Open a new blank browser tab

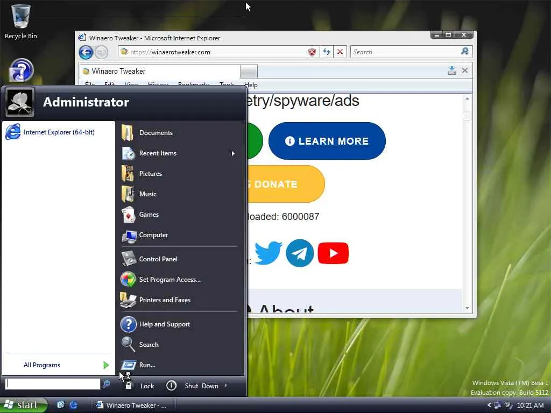click(249, 72)
